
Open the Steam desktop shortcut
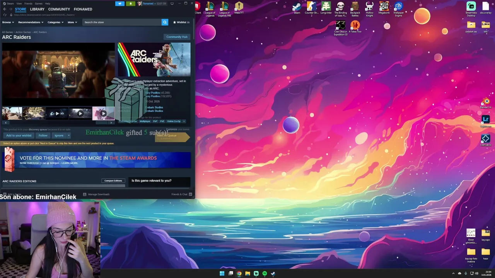click(297, 8)
